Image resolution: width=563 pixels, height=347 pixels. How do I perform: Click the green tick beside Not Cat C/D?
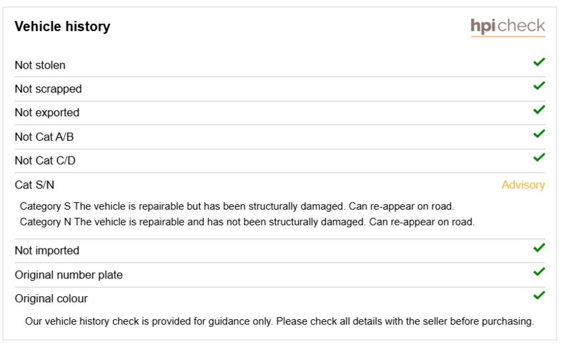point(539,157)
